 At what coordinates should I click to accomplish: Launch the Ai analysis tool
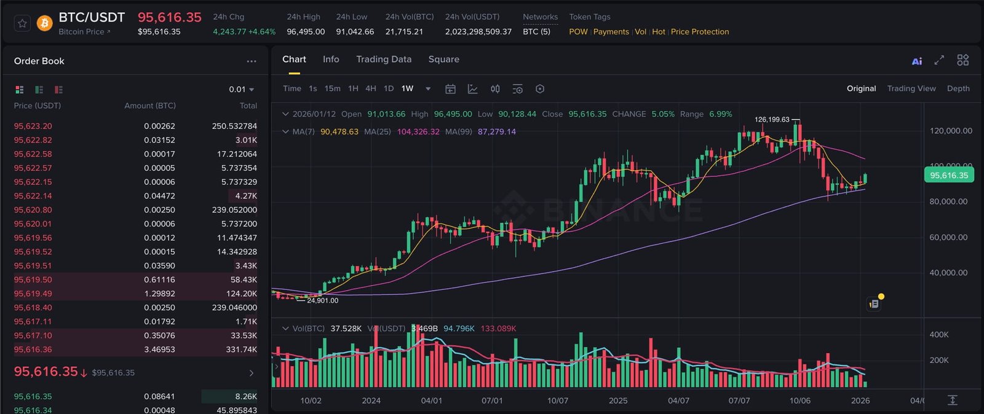coord(916,61)
